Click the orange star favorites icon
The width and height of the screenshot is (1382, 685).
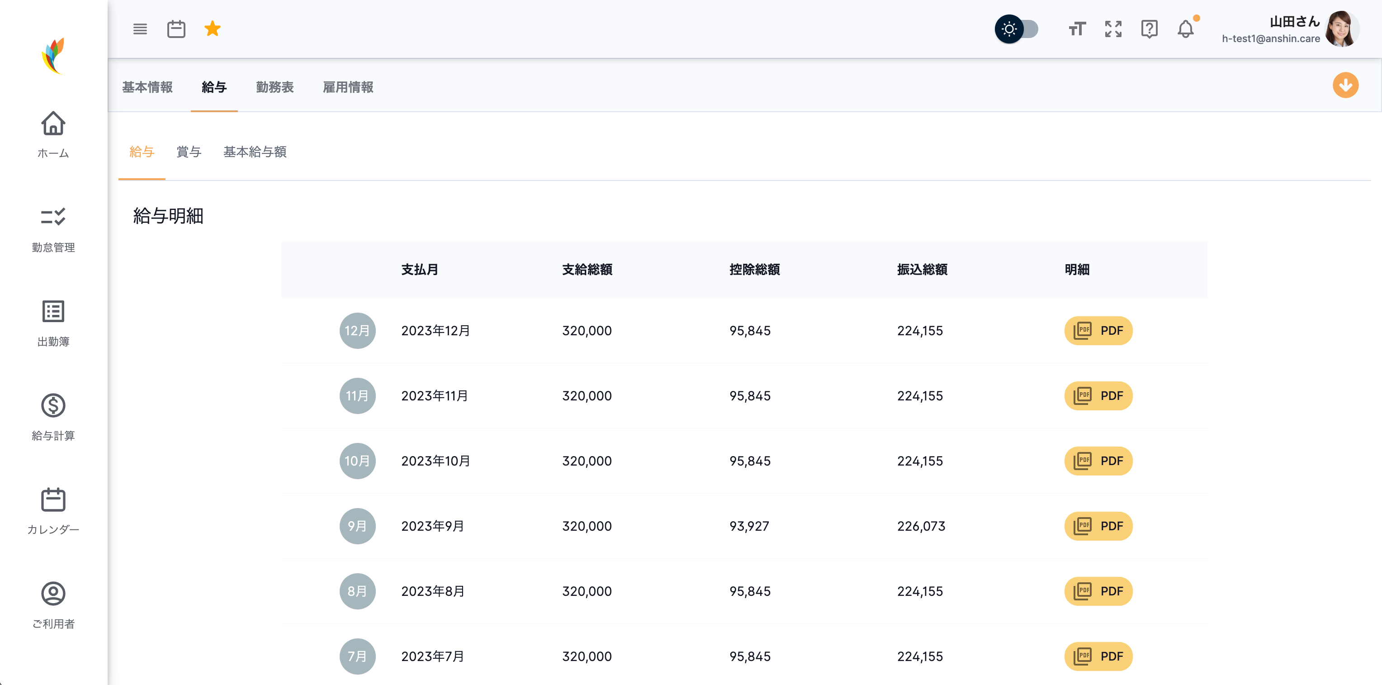tap(213, 29)
